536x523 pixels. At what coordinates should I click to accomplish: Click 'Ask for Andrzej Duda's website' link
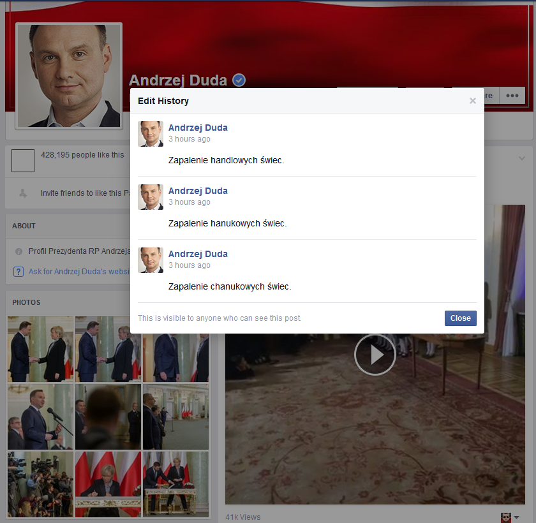coord(79,272)
